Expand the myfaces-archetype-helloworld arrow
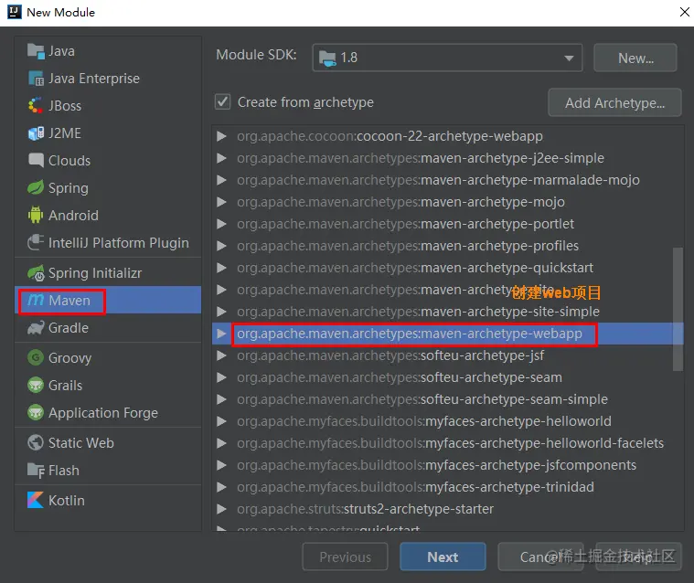The width and height of the screenshot is (694, 583). (x=222, y=421)
